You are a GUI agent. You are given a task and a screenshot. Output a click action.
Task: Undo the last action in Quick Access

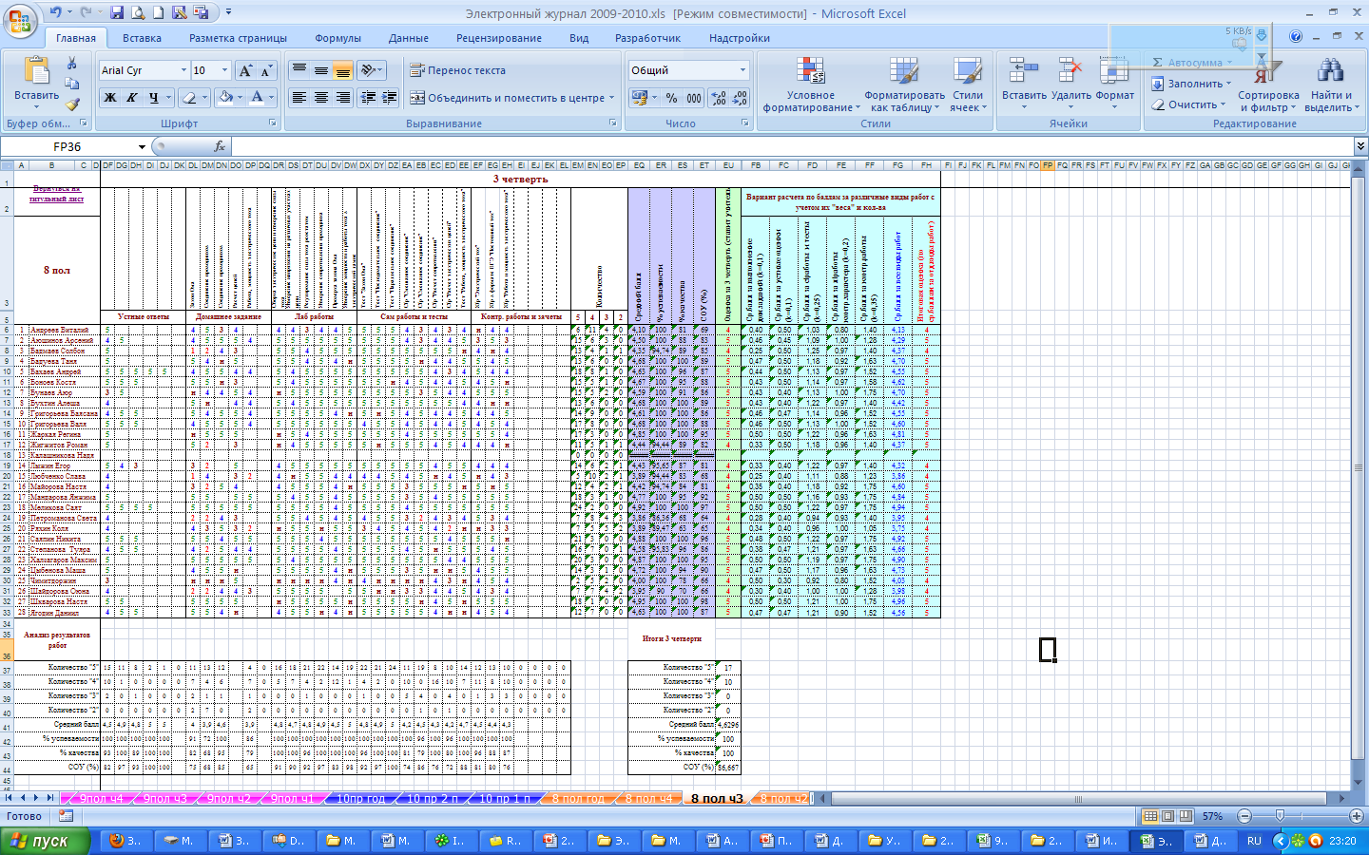pos(55,12)
